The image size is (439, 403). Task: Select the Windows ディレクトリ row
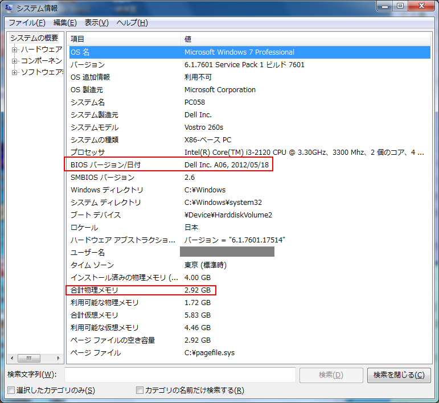point(250,190)
